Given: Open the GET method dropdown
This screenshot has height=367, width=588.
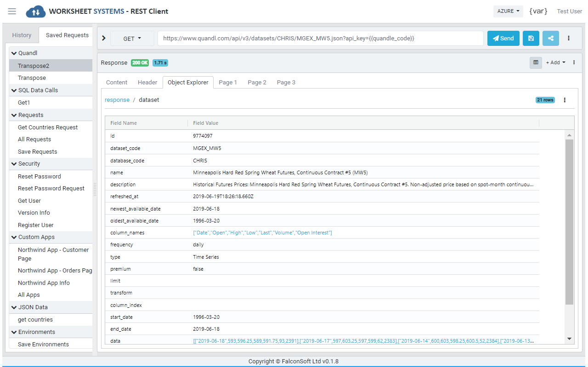Looking at the screenshot, I should pyautogui.click(x=132, y=39).
